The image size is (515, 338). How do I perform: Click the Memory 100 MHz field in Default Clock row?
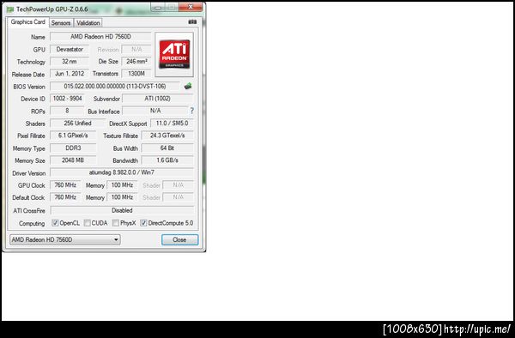(122, 197)
